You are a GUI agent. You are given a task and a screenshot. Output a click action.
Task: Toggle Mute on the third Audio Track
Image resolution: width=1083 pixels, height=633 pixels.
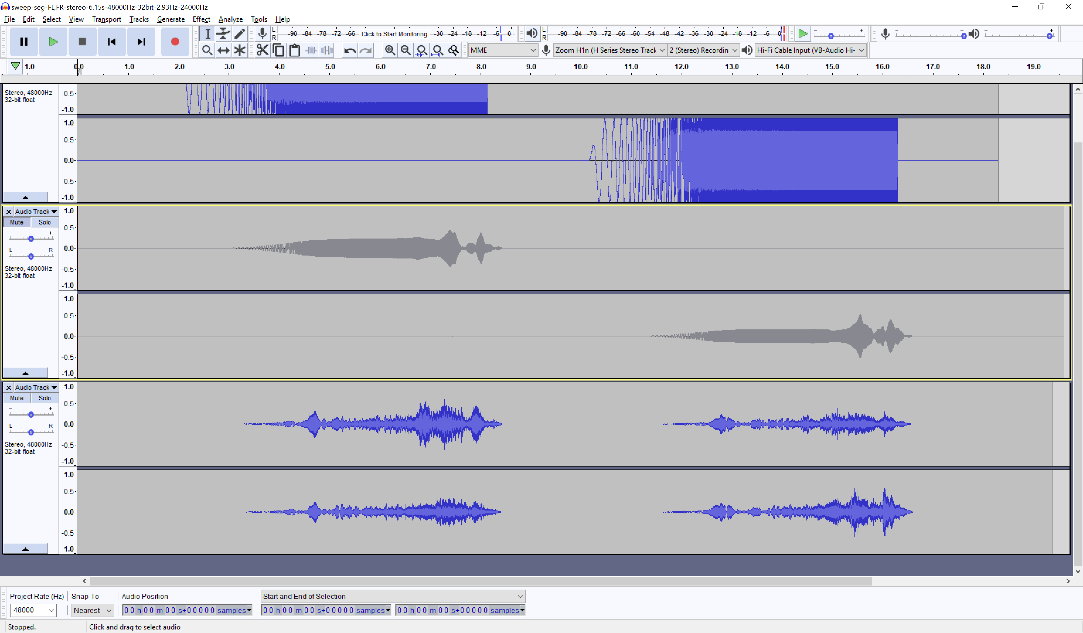[16, 398]
